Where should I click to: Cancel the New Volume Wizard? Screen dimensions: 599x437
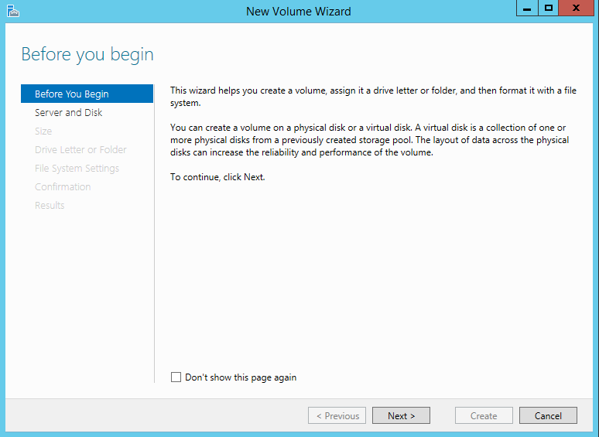point(548,415)
